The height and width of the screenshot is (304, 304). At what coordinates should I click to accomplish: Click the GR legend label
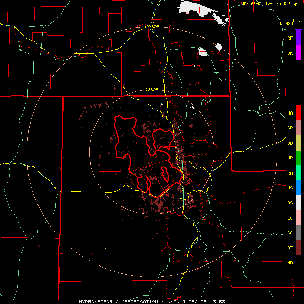[290, 128]
